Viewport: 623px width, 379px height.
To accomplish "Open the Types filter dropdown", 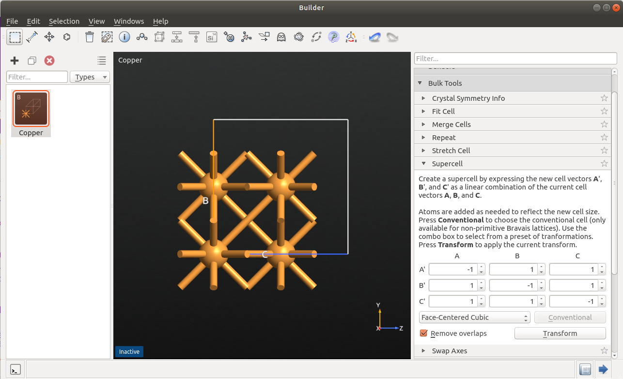I will click(90, 77).
